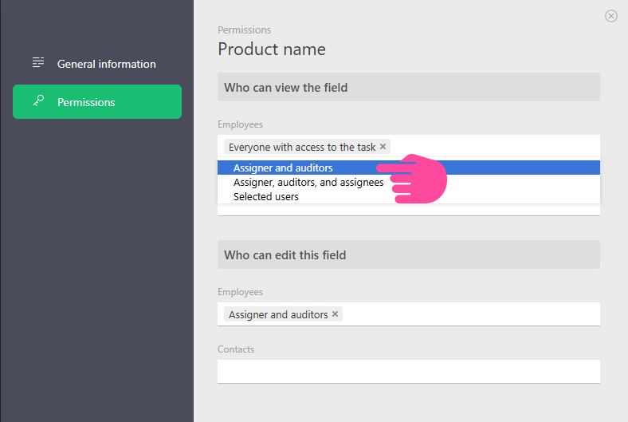Remove the "Everyone with access to the task" tag
This screenshot has height=422, width=628.
point(383,147)
